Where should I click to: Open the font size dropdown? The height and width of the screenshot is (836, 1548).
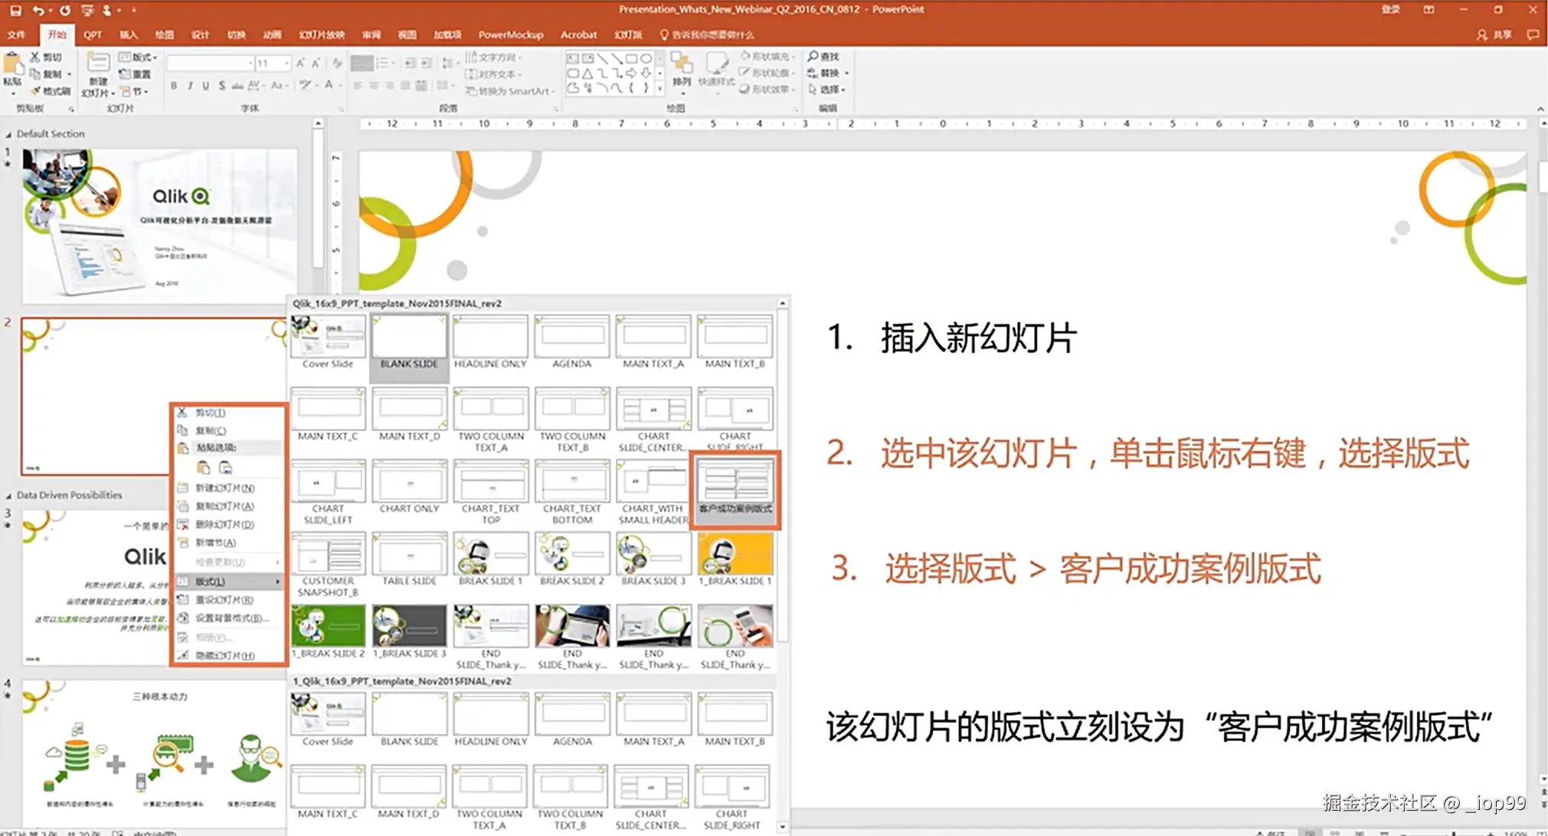[x=286, y=63]
